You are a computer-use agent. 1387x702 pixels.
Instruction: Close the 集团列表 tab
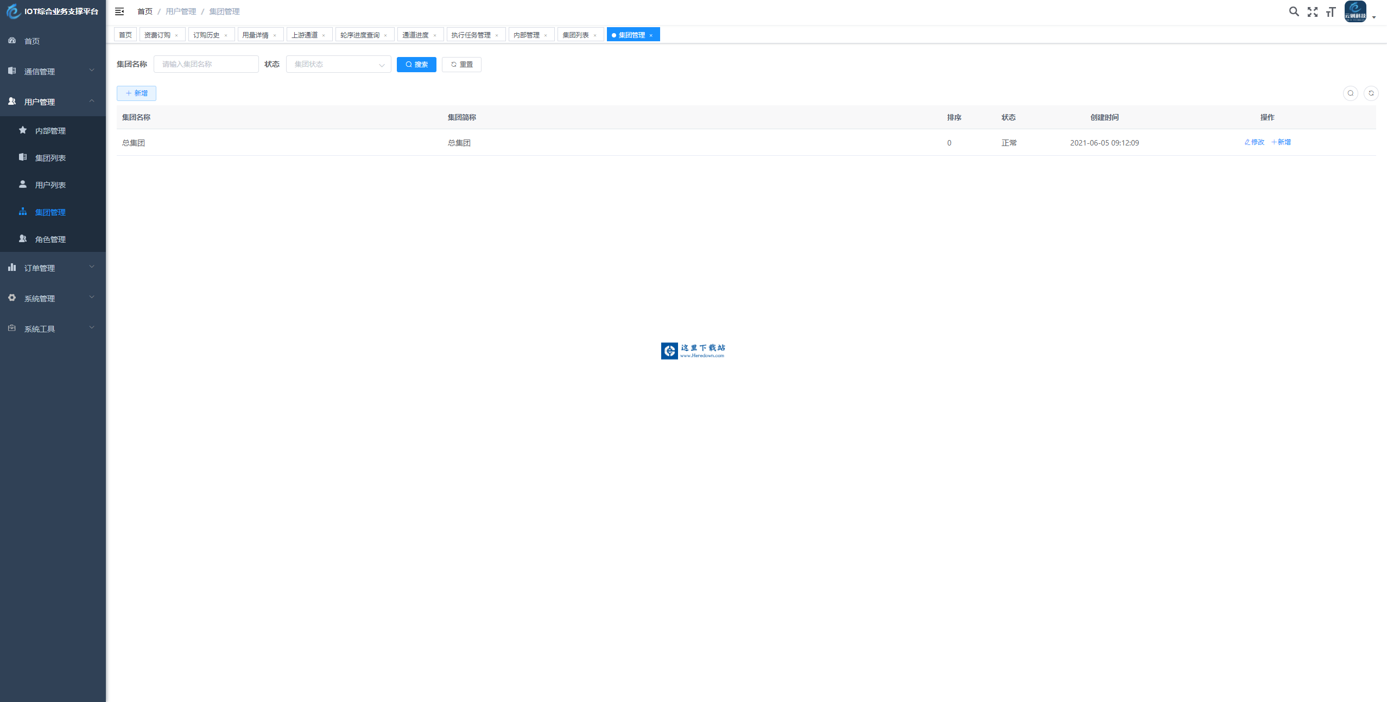point(595,35)
